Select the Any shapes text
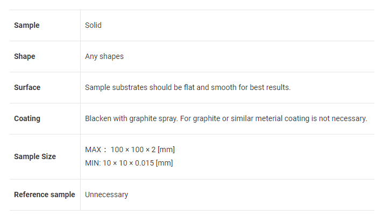383x217 pixels. pyautogui.click(x=104, y=56)
